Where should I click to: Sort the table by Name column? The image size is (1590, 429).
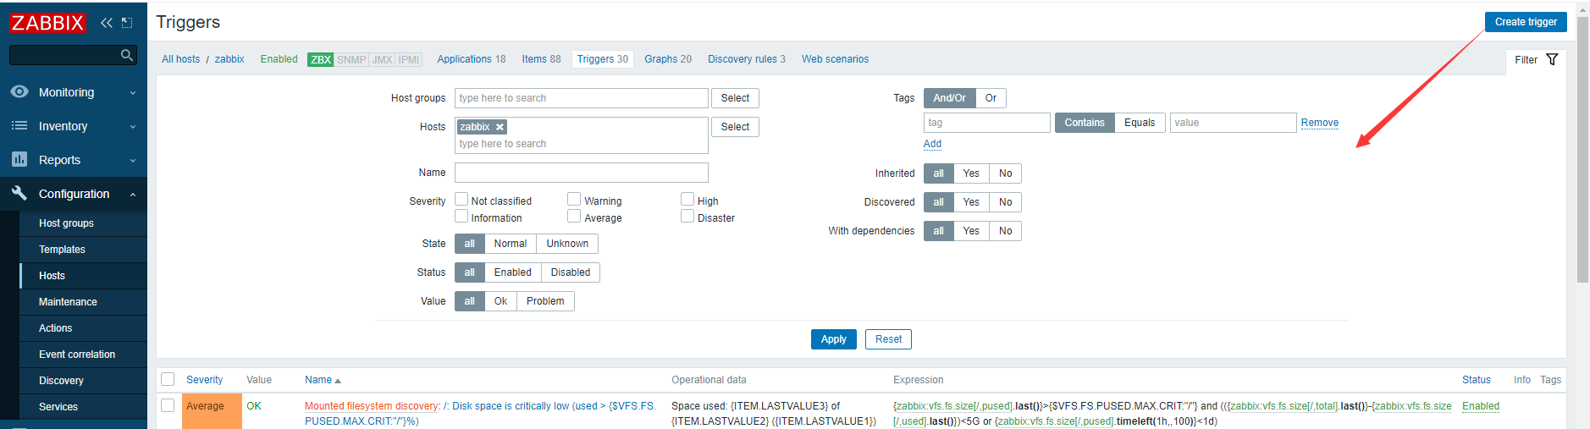(x=323, y=380)
